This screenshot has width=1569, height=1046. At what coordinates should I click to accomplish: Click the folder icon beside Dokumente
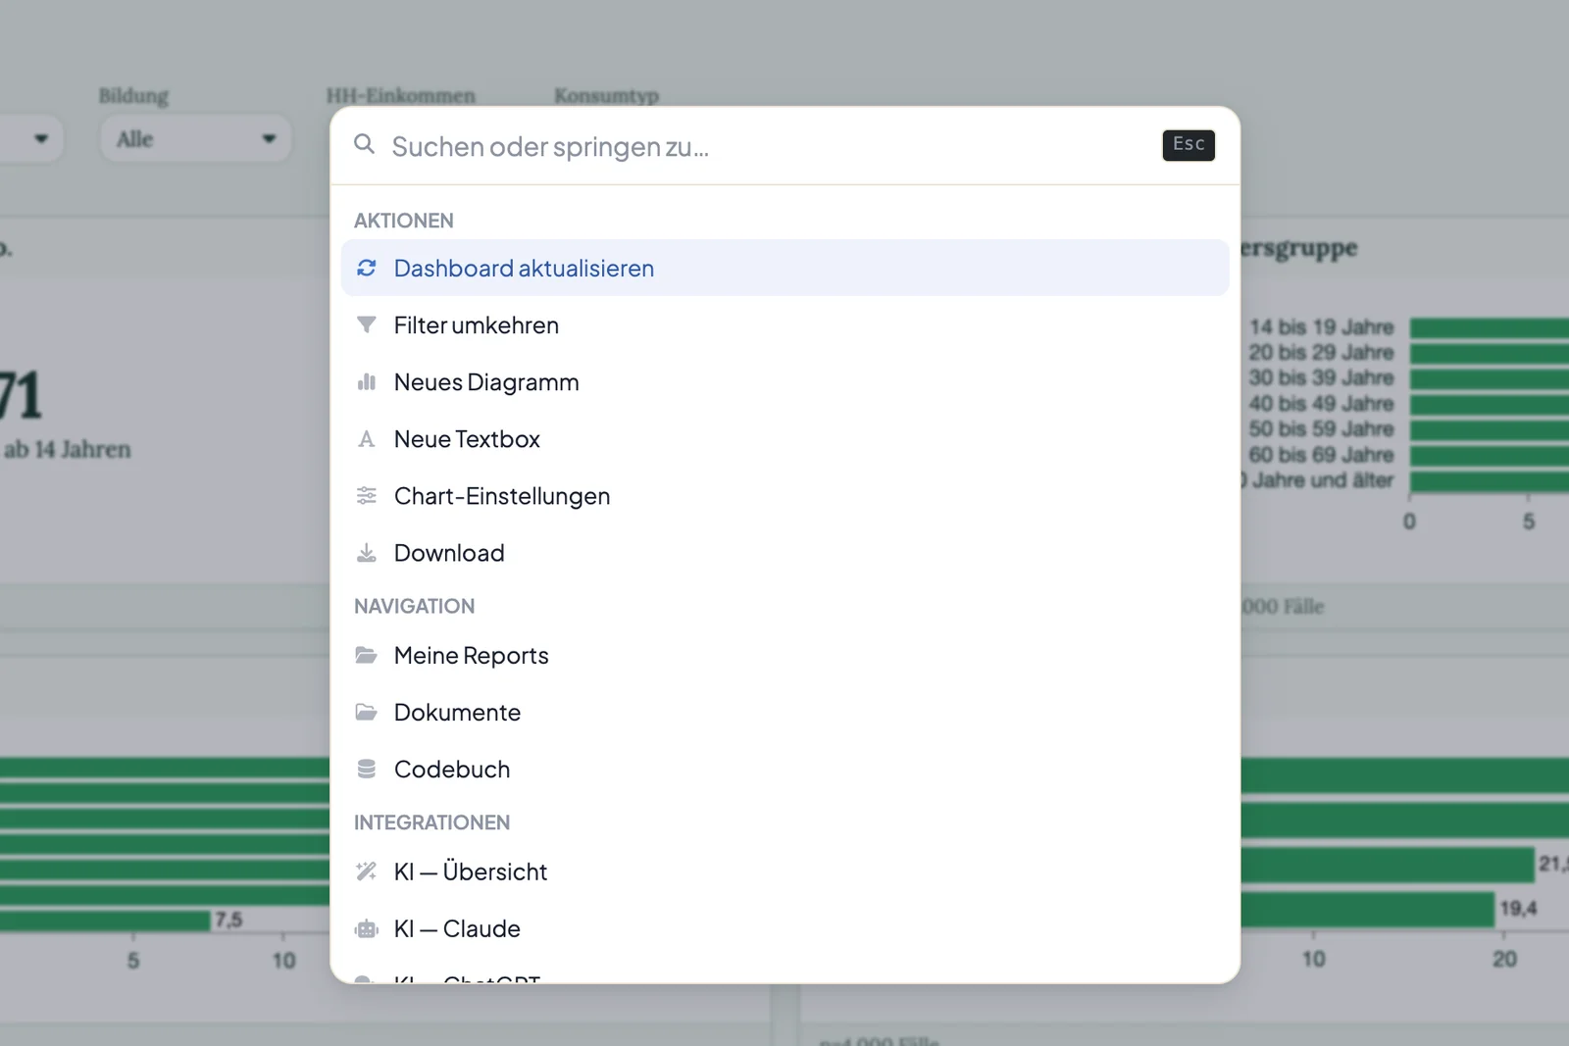click(x=367, y=712)
